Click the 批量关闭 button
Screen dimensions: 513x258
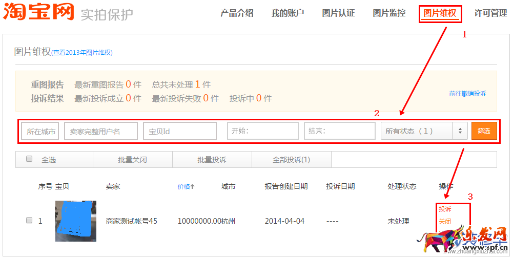click(132, 160)
